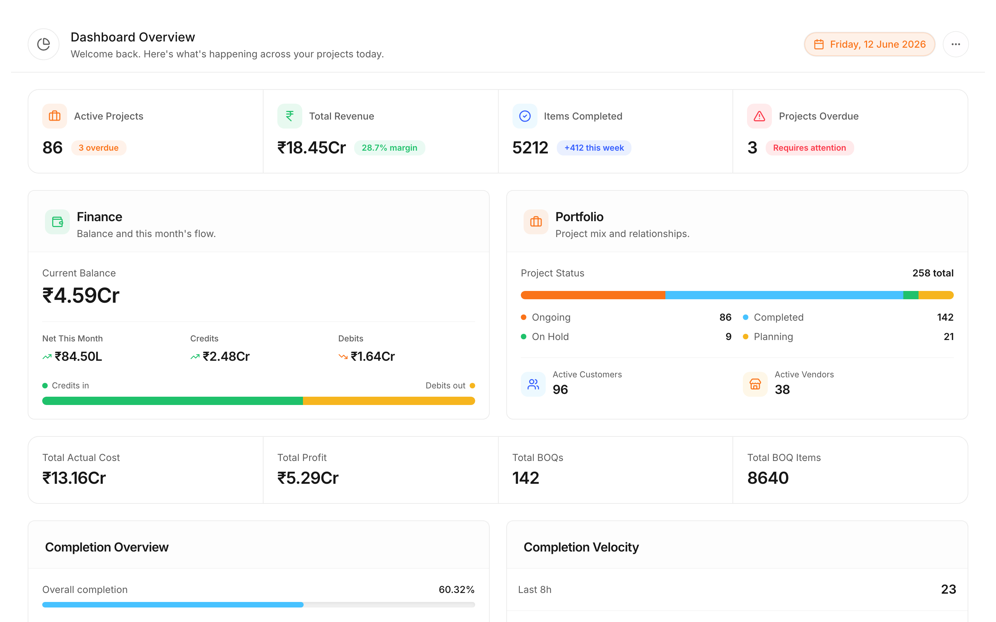Click the Overall completion progress bar
The height and width of the screenshot is (622, 996).
coord(258,605)
